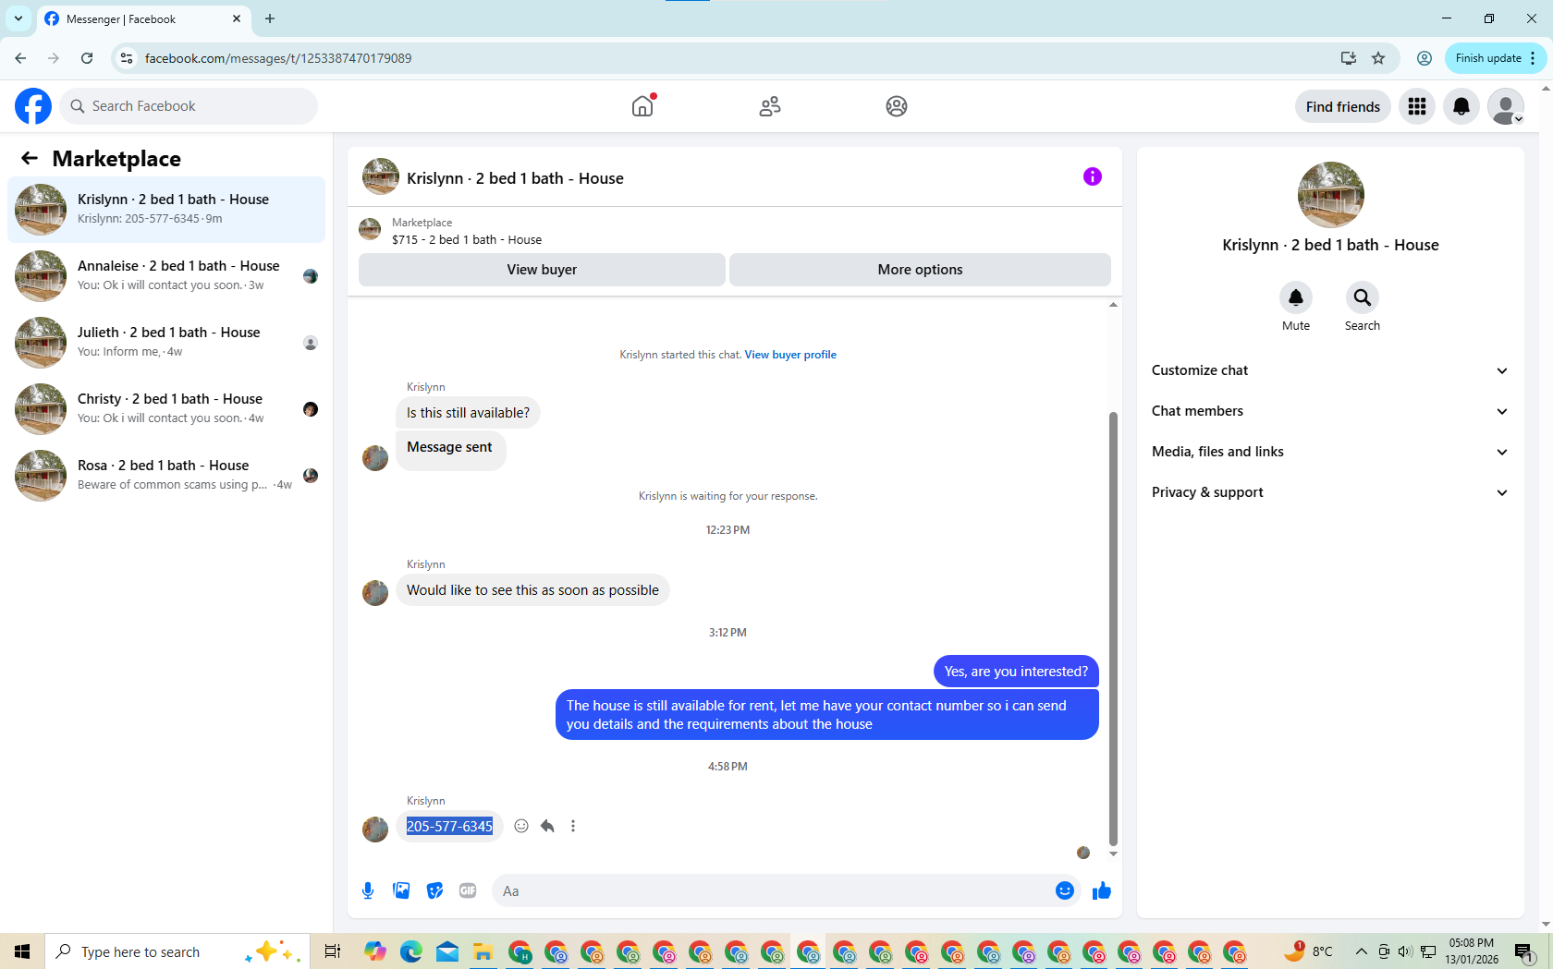Click the chat header title Krislynn

tap(515, 178)
